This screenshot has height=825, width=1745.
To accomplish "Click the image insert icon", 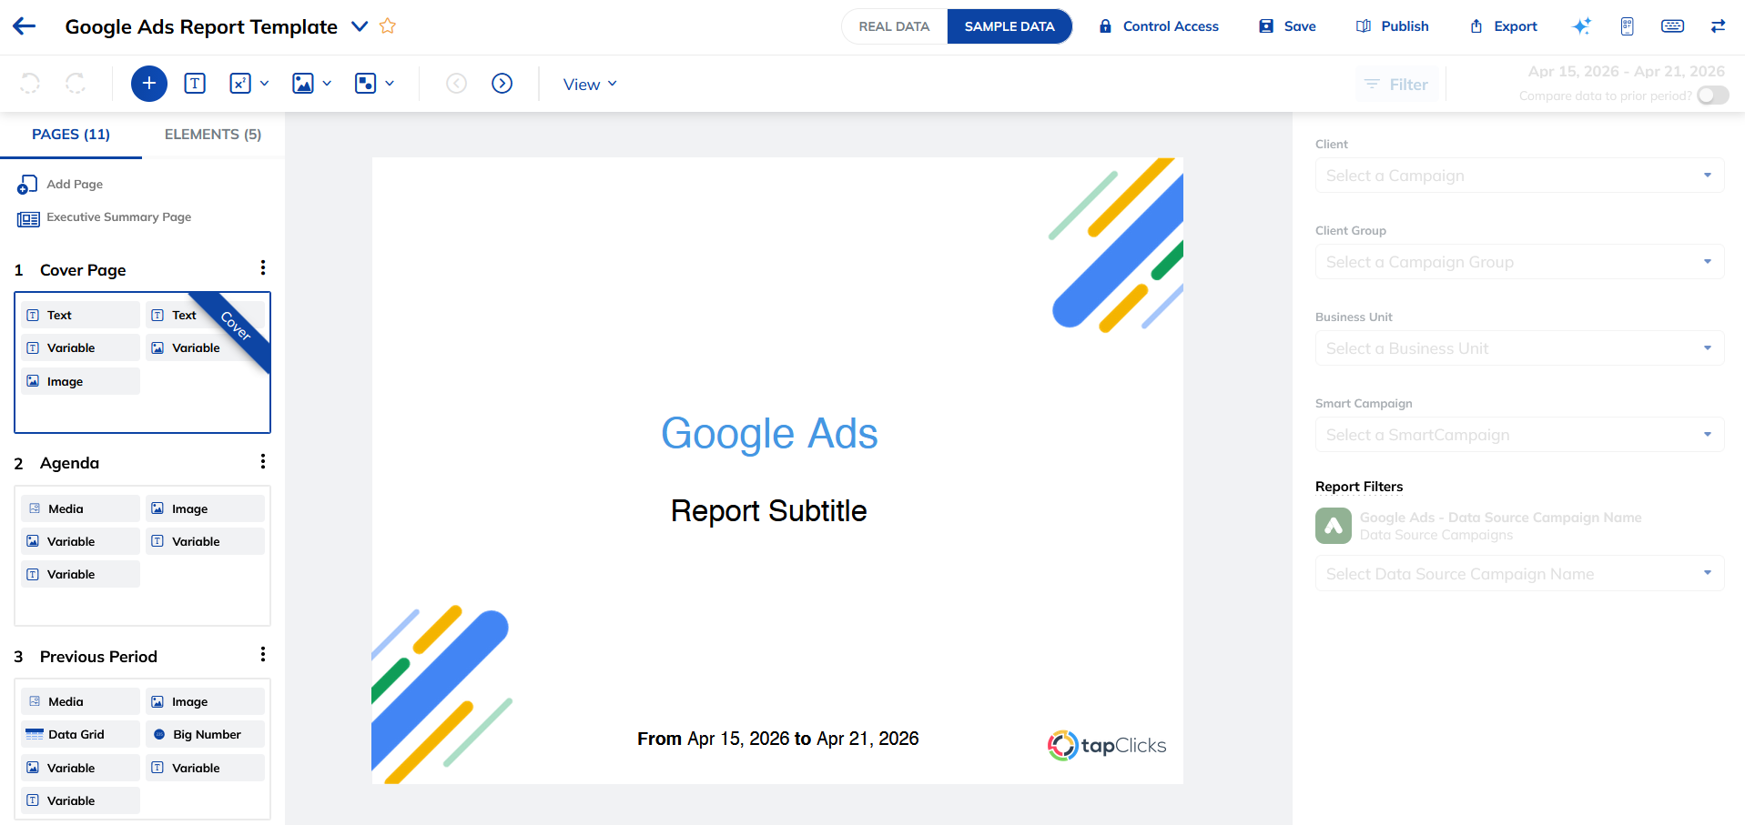I will coord(303,84).
